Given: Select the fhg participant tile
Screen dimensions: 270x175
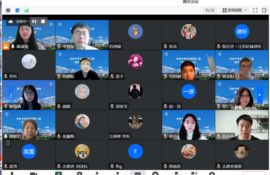Looking at the screenshot, I should coord(135,155).
